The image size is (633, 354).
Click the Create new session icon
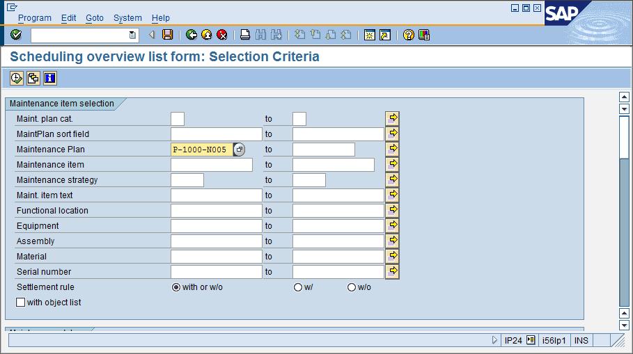[369, 35]
